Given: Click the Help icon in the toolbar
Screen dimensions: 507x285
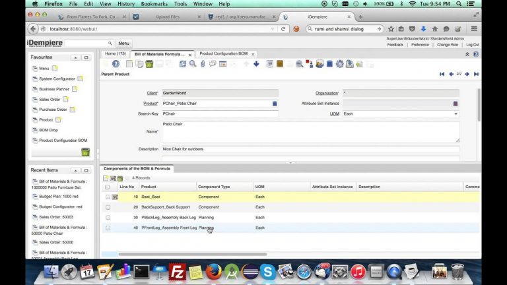Looking at the screenshot, I should coord(116,64).
